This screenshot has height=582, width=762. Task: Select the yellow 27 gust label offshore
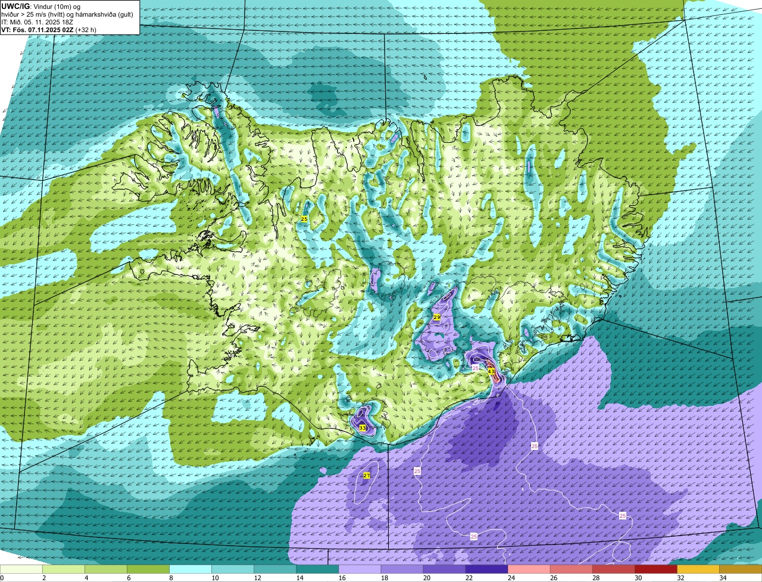(367, 475)
